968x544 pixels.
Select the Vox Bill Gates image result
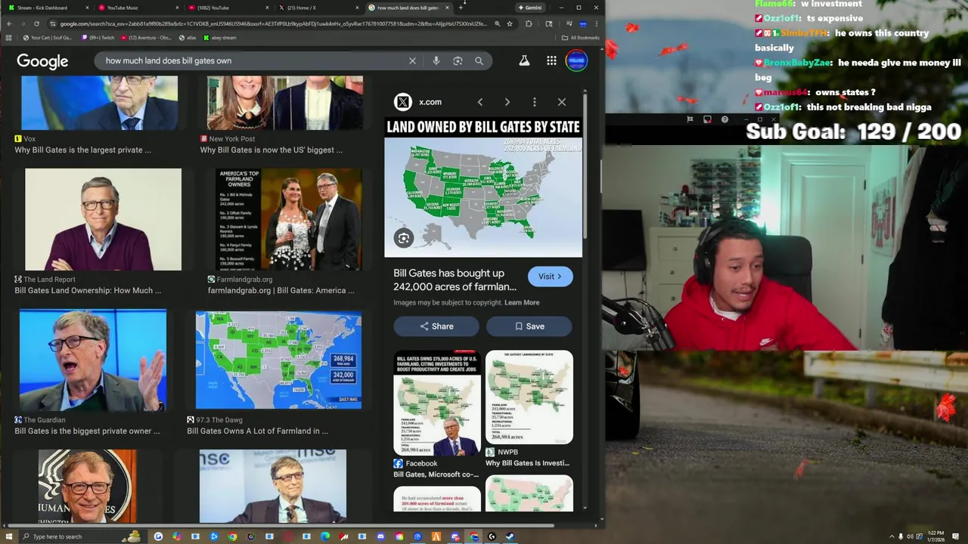[100, 103]
